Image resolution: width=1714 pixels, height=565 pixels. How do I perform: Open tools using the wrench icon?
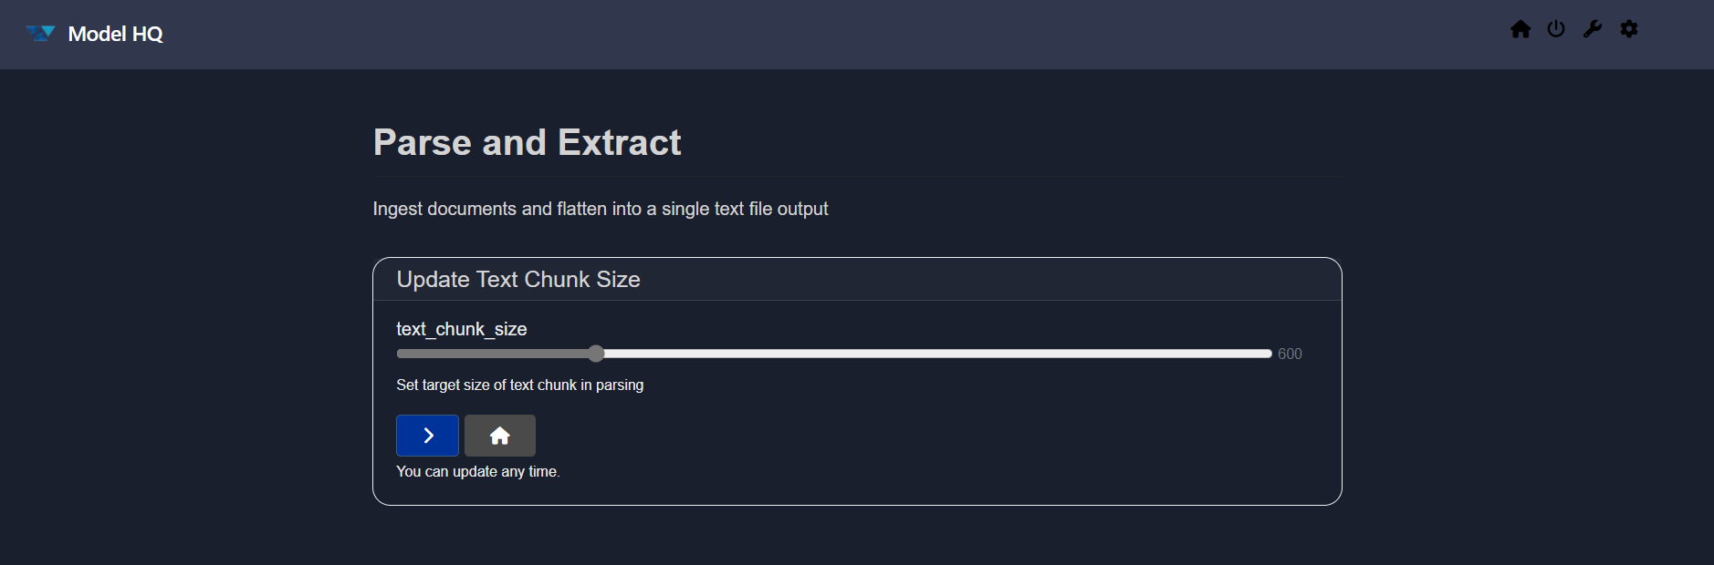coord(1593,29)
